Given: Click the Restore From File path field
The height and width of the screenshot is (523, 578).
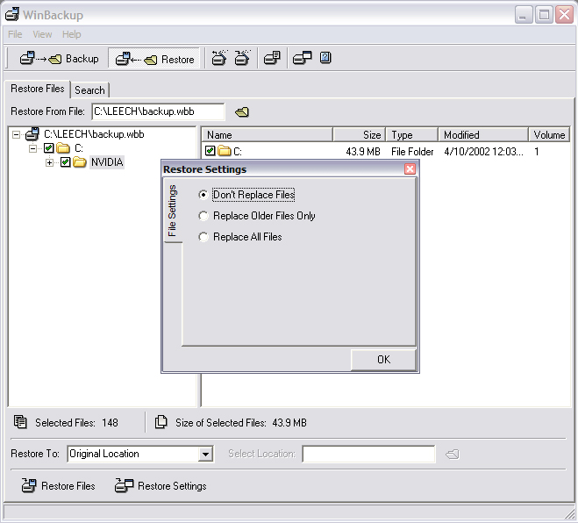Looking at the screenshot, I should pyautogui.click(x=158, y=112).
